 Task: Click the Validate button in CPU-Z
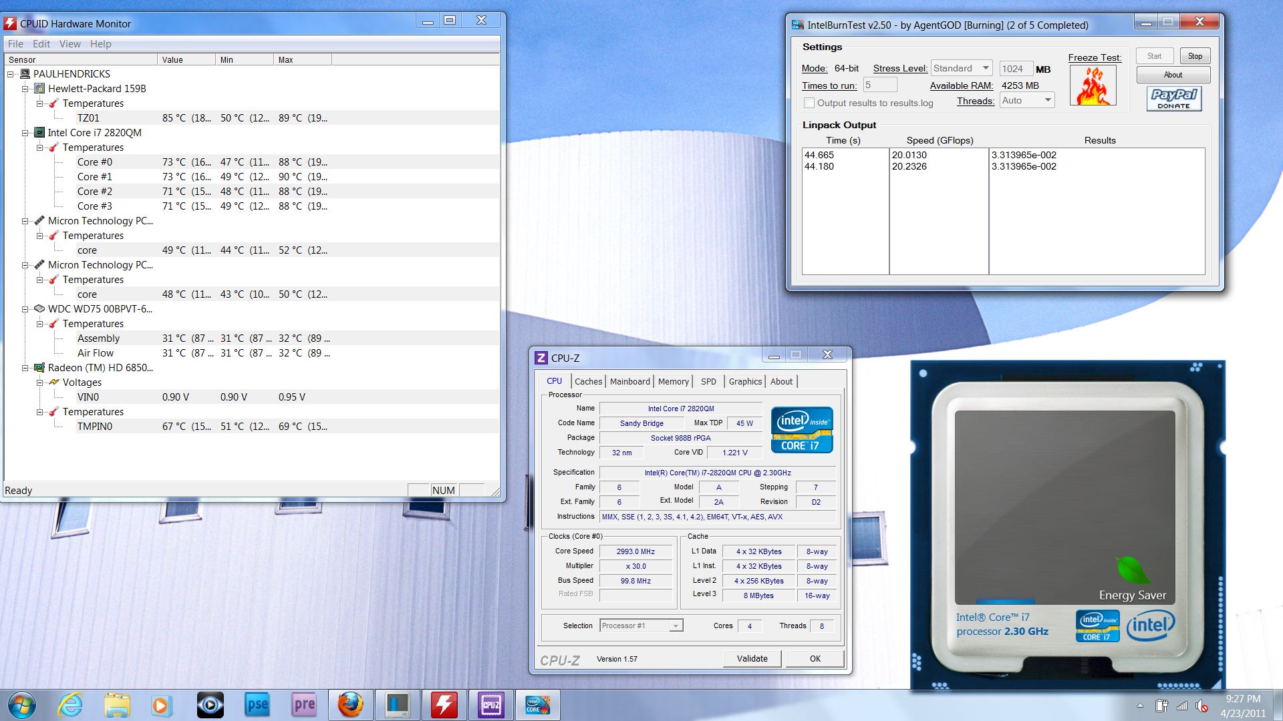(x=752, y=658)
